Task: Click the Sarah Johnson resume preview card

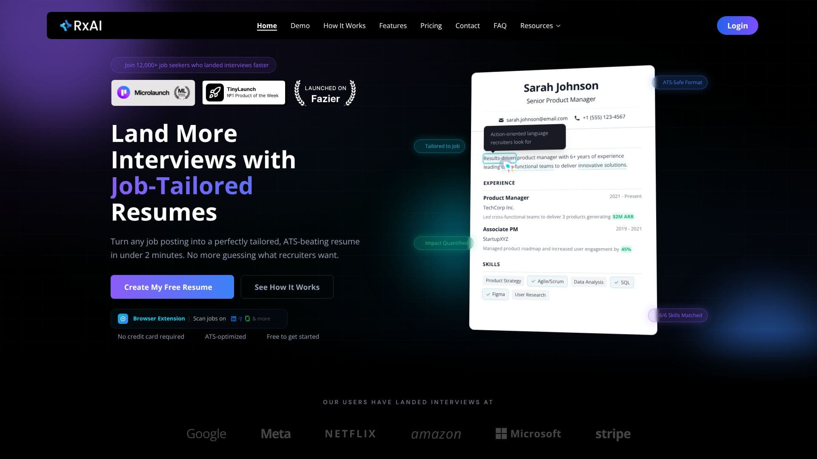Action: click(x=563, y=200)
